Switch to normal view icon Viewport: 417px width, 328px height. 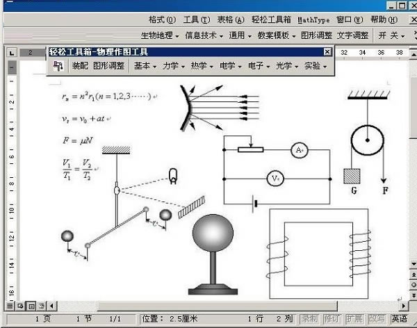pos(10,306)
